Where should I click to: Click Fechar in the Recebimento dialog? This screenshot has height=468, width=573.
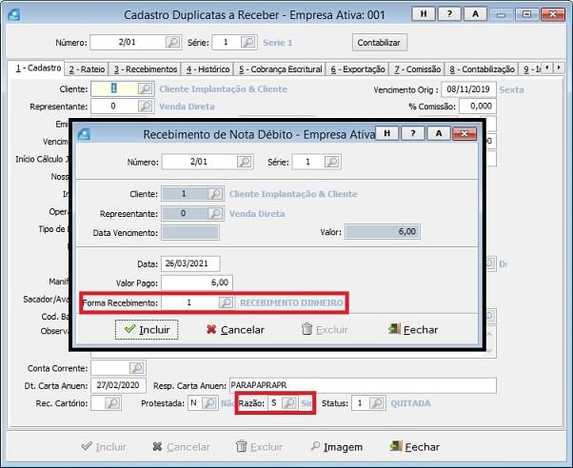click(413, 329)
